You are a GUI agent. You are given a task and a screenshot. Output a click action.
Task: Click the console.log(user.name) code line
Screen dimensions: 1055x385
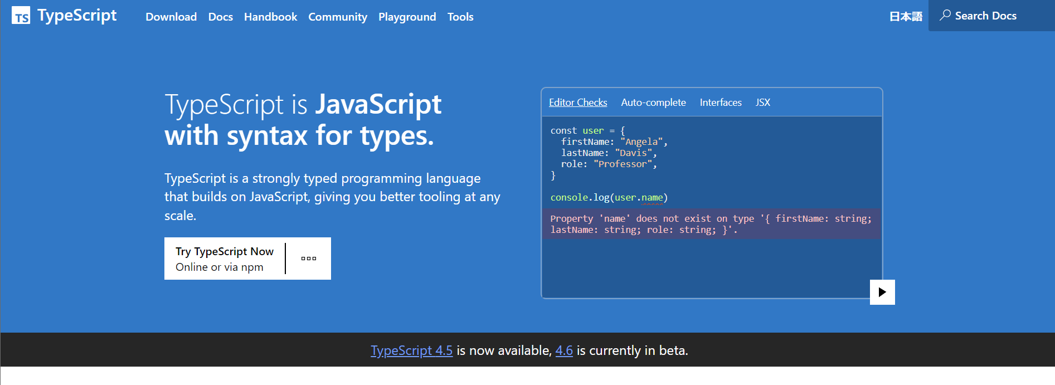point(609,197)
